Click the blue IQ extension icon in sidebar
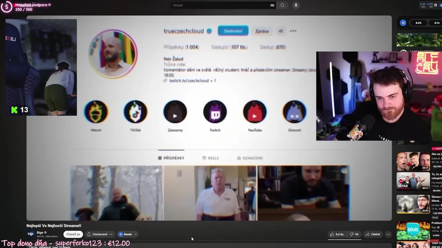 pos(403,23)
